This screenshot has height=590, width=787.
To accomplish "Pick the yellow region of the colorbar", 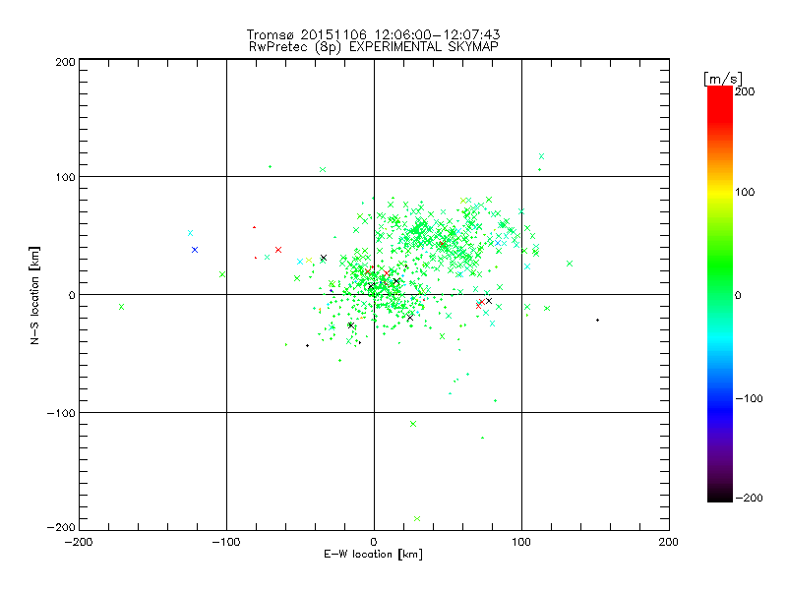I will coord(720,193).
